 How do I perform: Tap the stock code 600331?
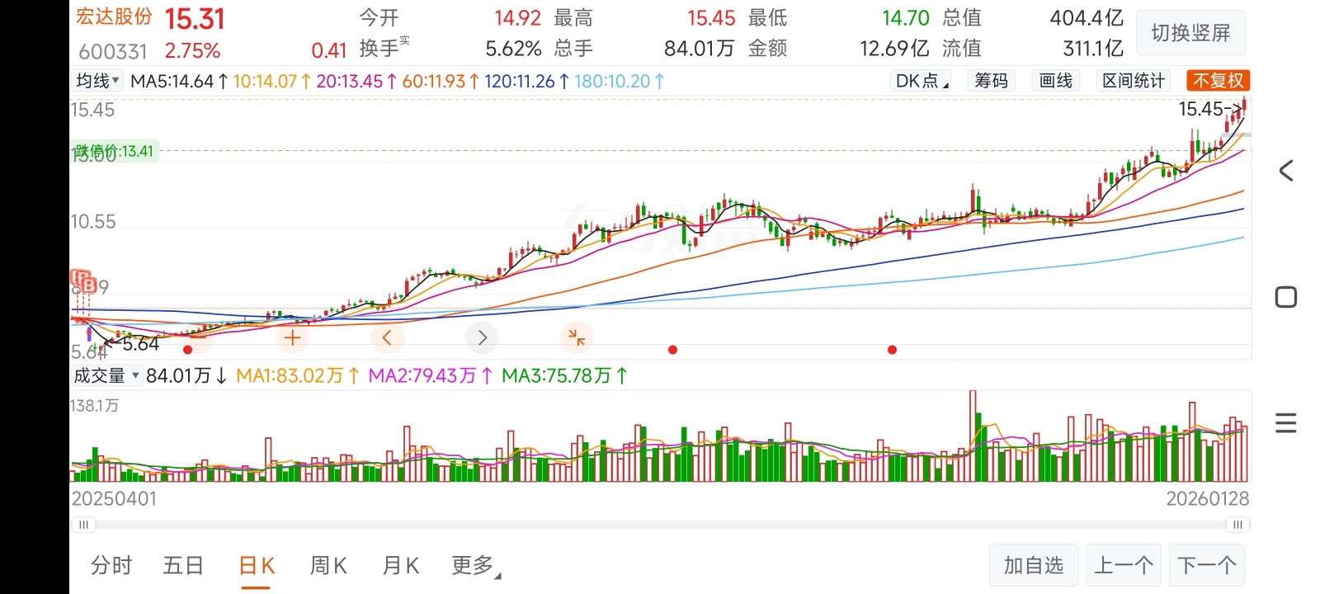[113, 52]
